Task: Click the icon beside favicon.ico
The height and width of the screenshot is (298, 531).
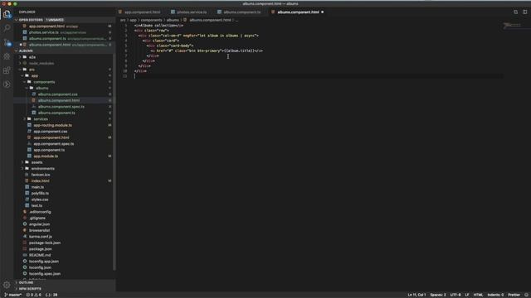Action: click(x=27, y=175)
